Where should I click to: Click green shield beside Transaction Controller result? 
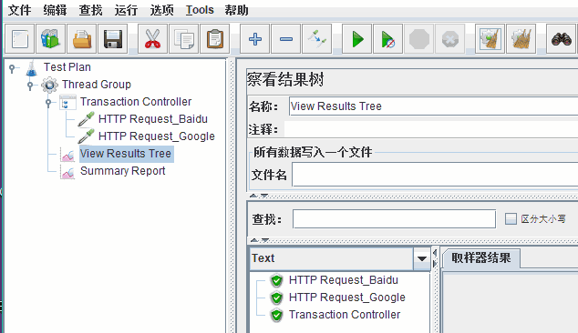point(276,315)
